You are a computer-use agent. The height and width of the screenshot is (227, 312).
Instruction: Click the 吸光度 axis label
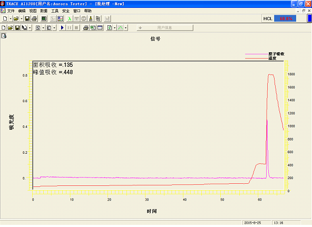pos(12,122)
